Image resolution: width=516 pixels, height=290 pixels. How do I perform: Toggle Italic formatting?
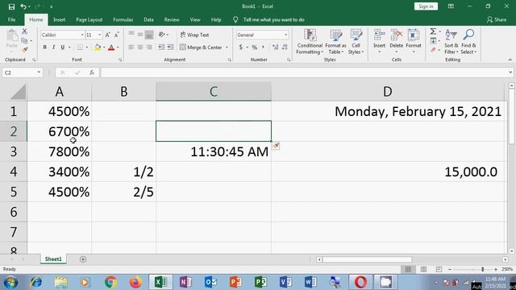(x=54, y=48)
